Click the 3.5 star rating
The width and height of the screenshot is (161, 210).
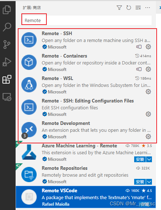point(147,146)
